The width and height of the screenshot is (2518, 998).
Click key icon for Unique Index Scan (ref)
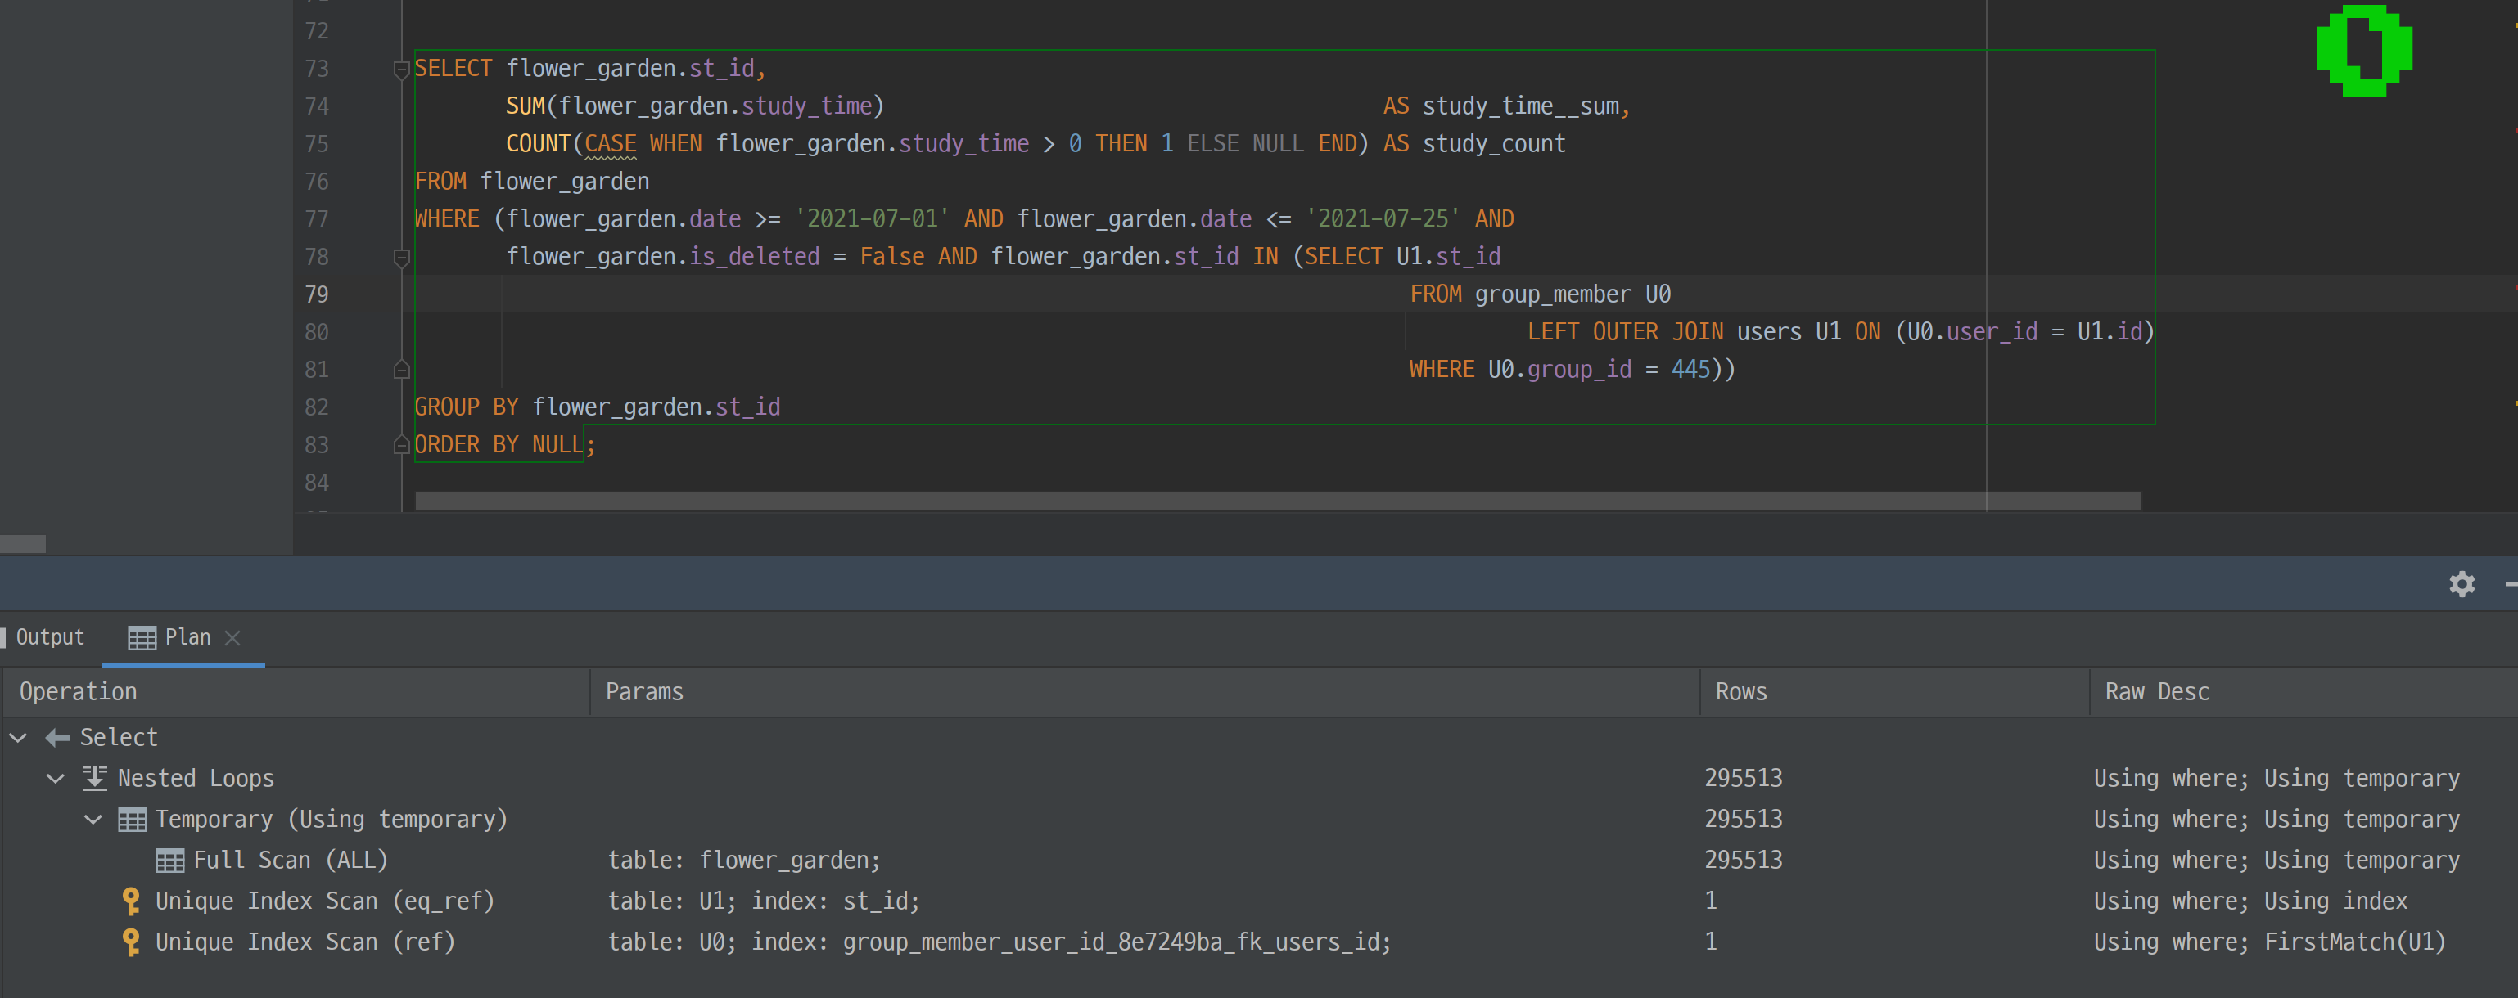[x=130, y=942]
